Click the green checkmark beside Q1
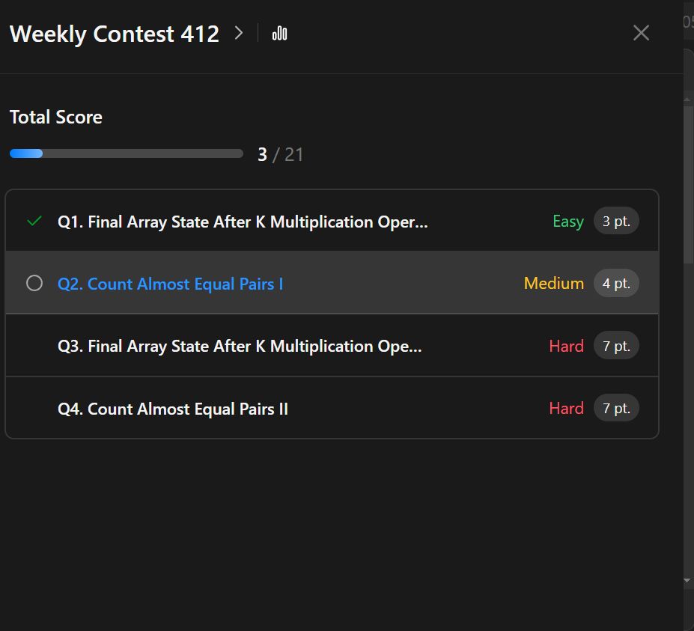 (34, 220)
